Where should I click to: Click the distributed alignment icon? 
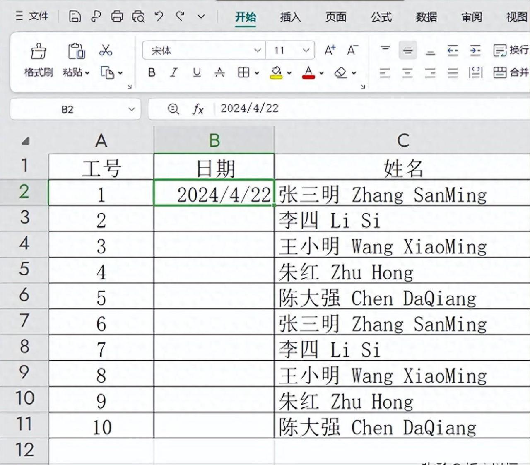[x=475, y=73]
